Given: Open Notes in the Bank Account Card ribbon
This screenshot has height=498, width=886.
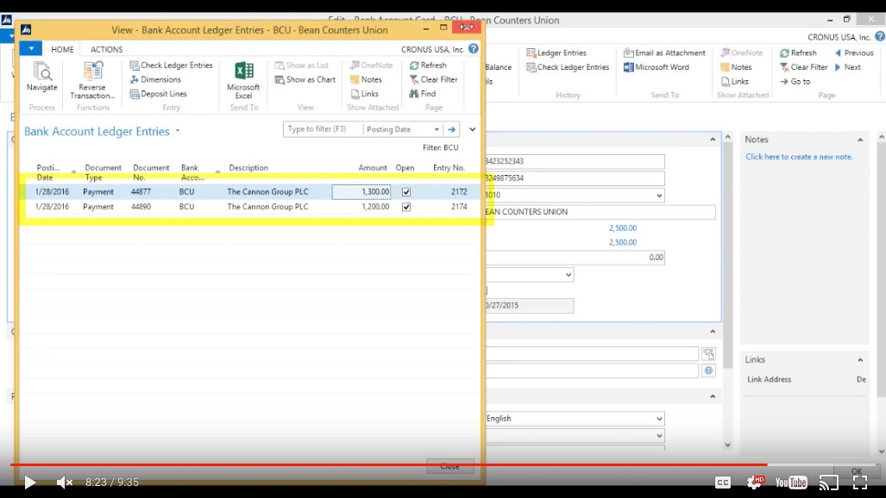Looking at the screenshot, I should 736,67.
